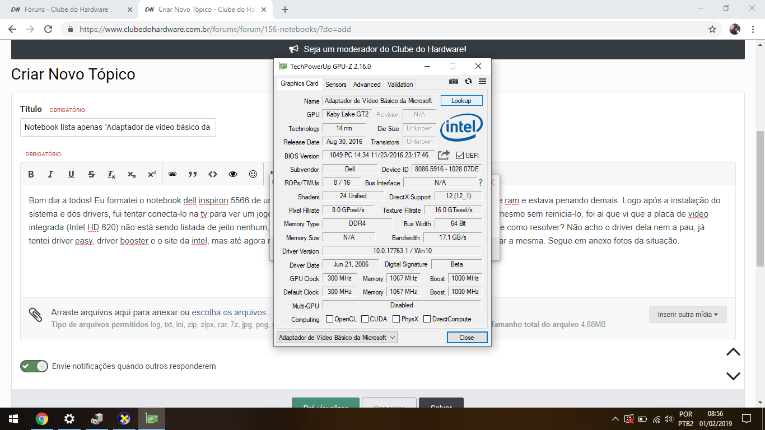Image resolution: width=765 pixels, height=430 pixels.
Task: Click page scroll-down chevron arrow
Action: coord(733,376)
